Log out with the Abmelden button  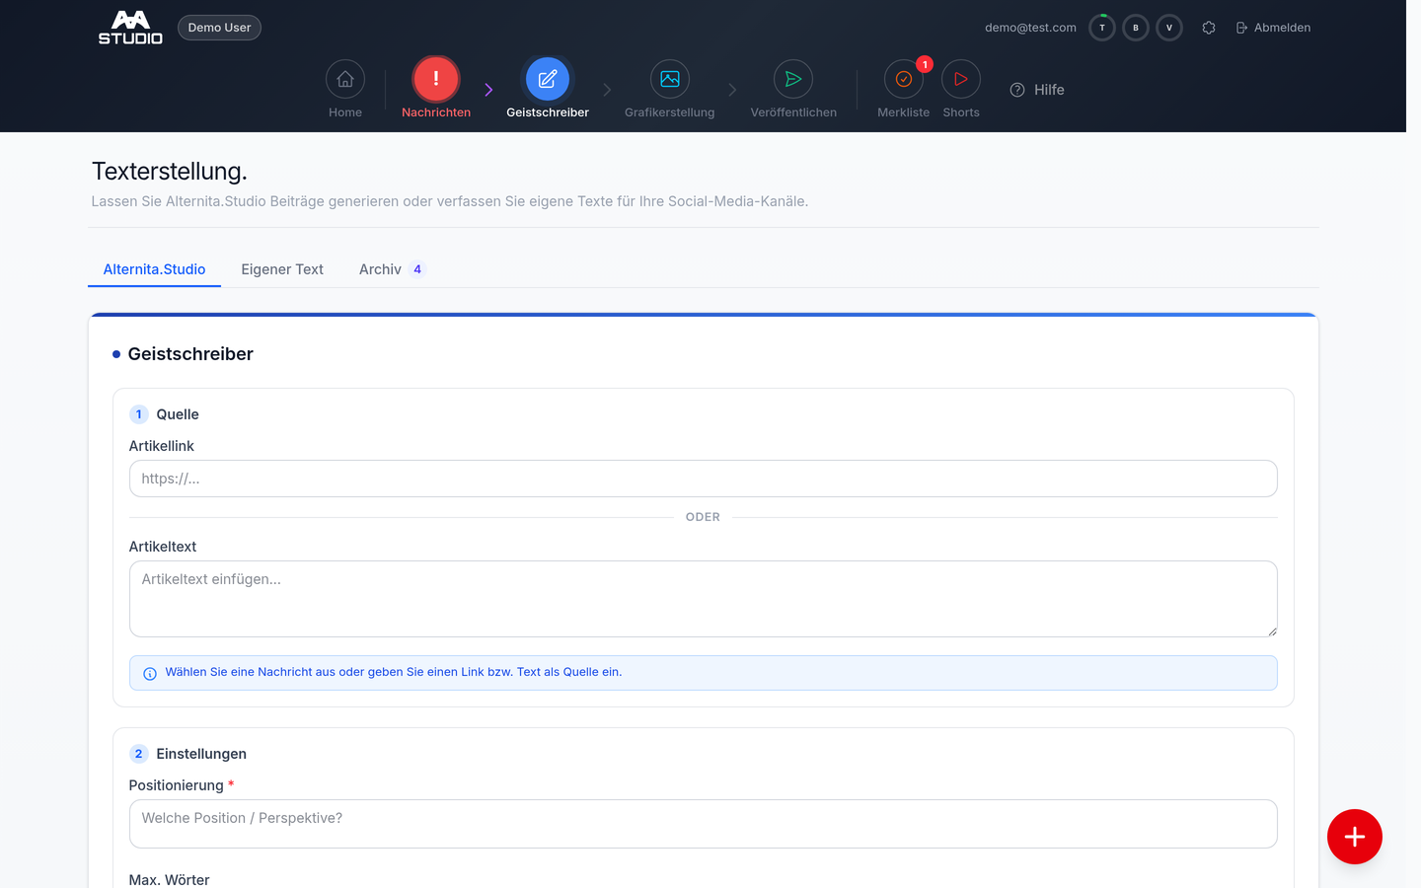[1273, 28]
